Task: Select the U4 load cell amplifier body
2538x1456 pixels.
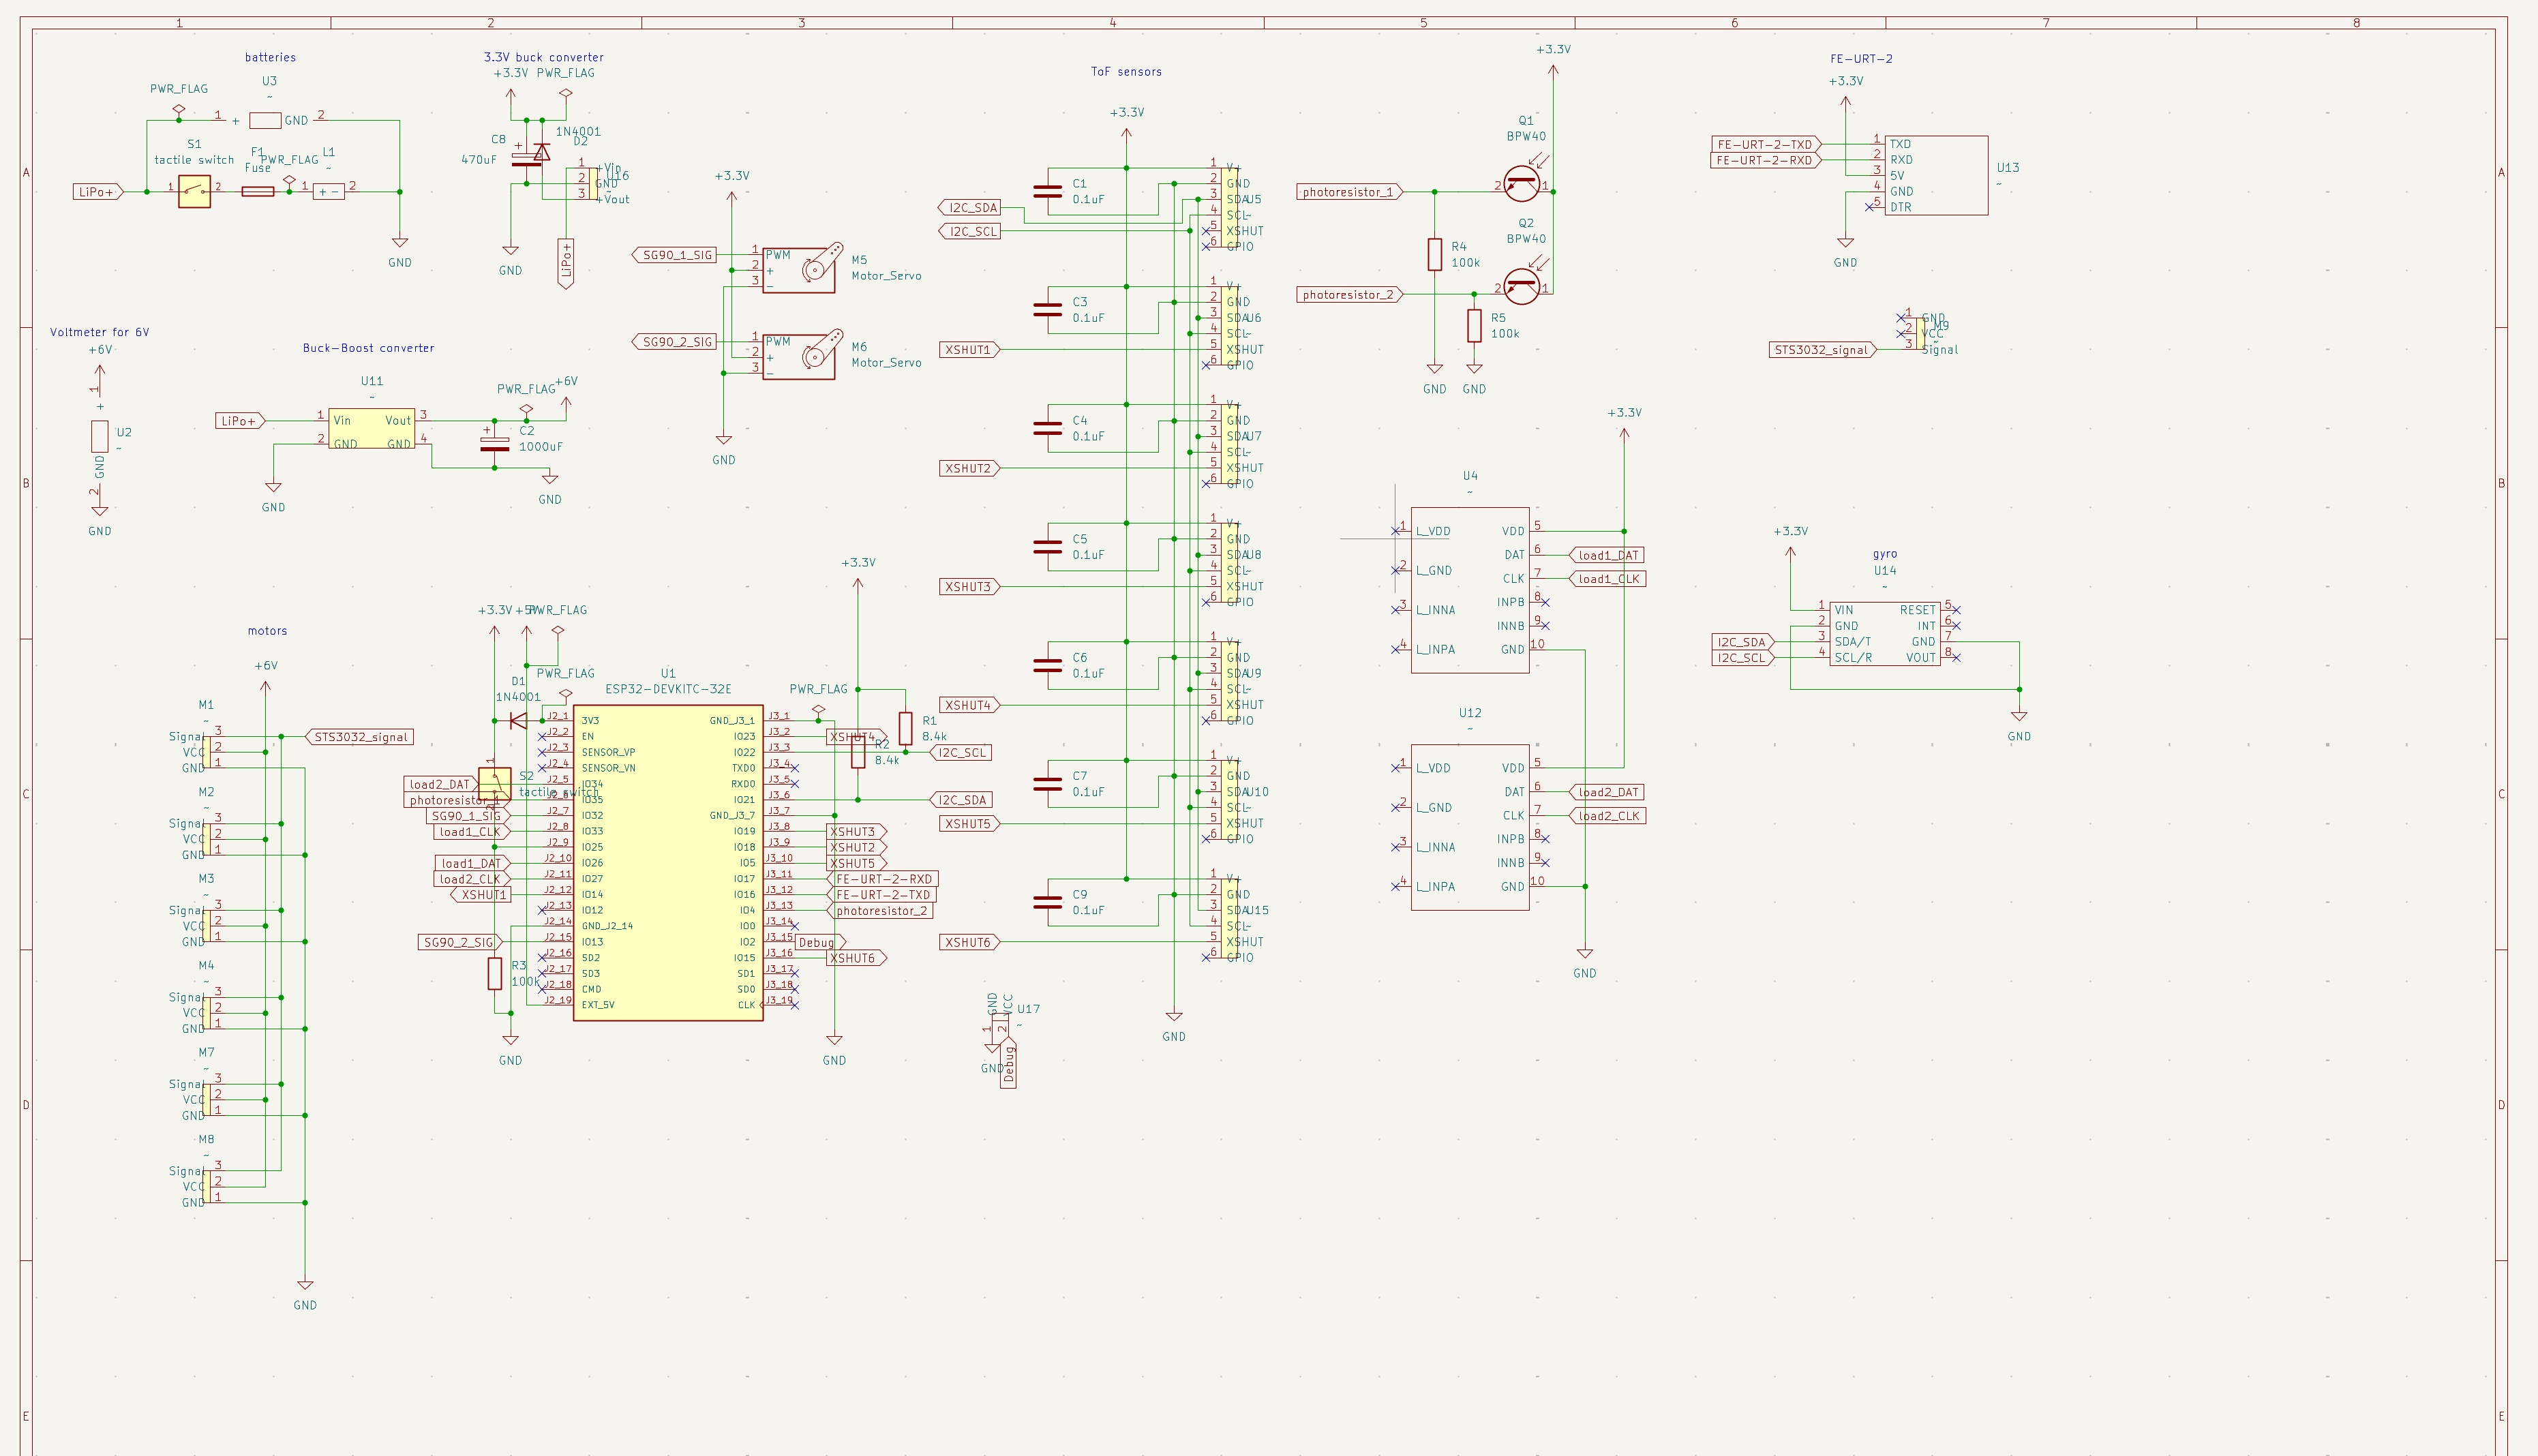Action: point(1470,590)
